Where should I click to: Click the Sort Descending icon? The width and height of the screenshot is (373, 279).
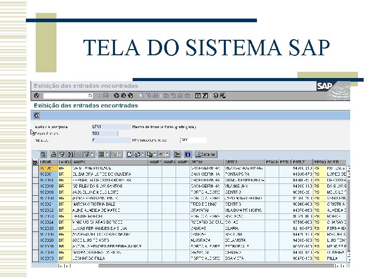point(62,154)
